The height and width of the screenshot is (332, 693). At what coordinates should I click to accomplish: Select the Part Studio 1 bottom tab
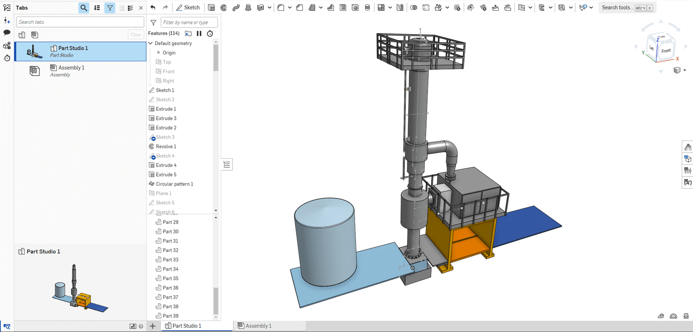coord(187,326)
